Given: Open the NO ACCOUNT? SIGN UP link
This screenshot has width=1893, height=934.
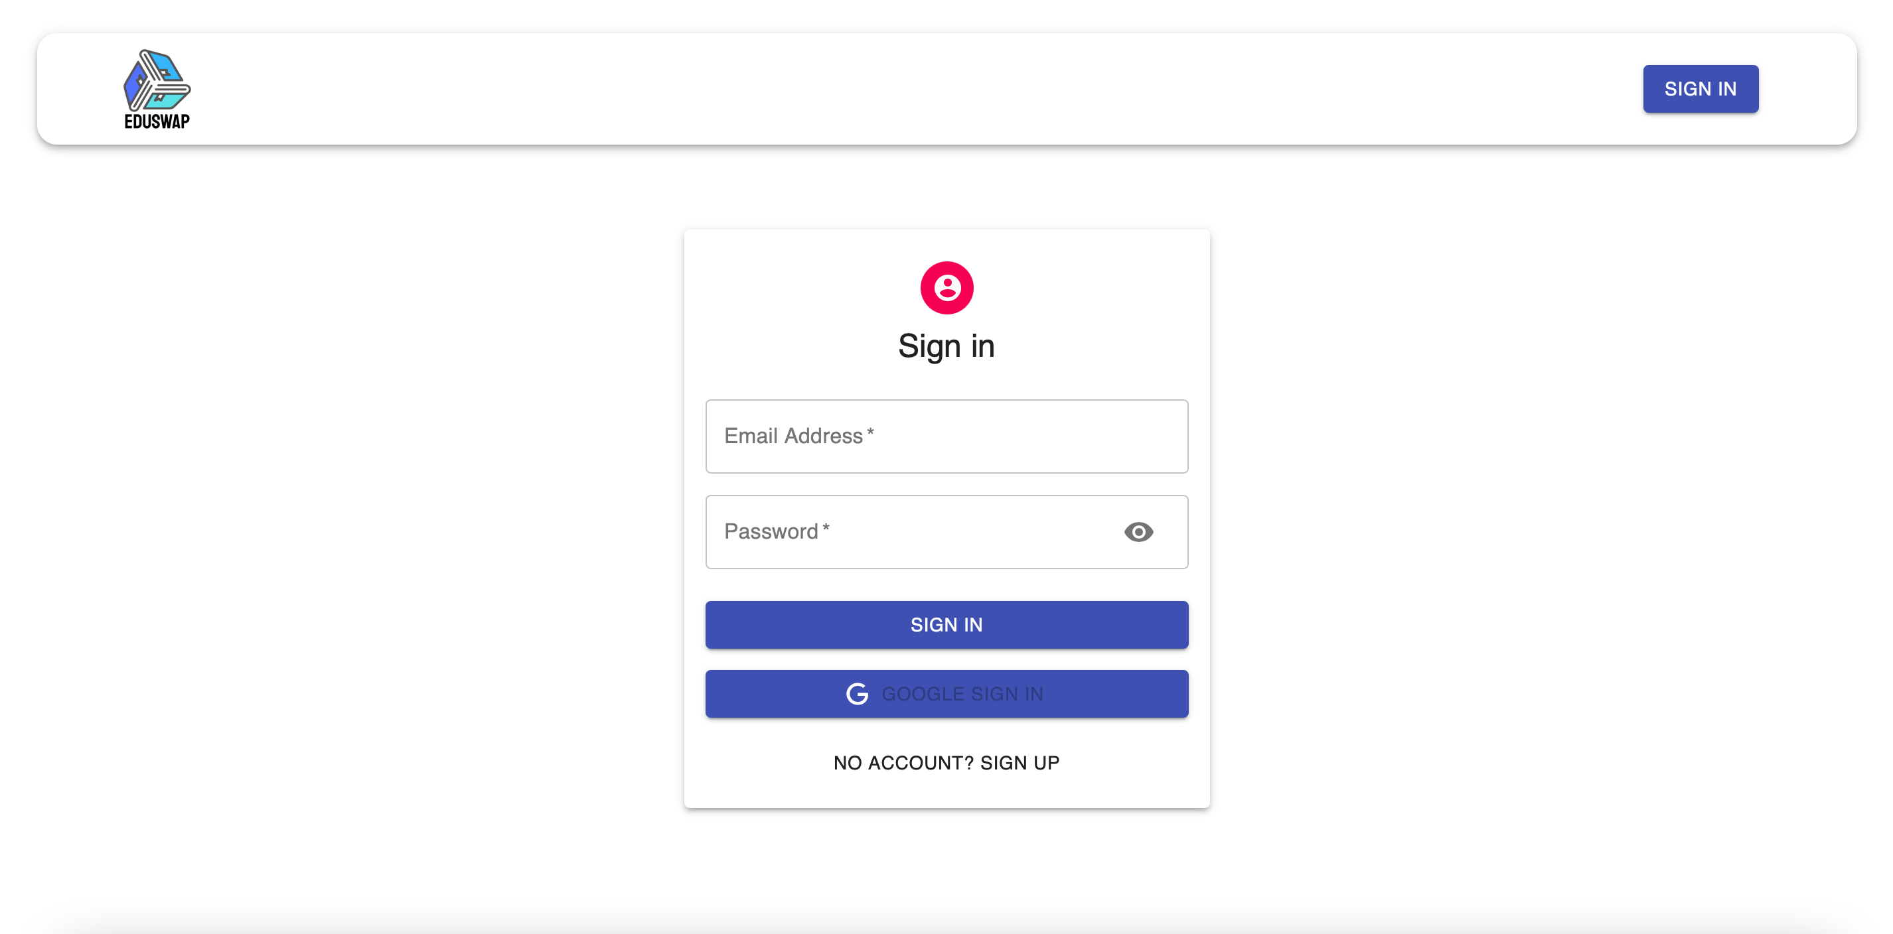Looking at the screenshot, I should tap(946, 763).
